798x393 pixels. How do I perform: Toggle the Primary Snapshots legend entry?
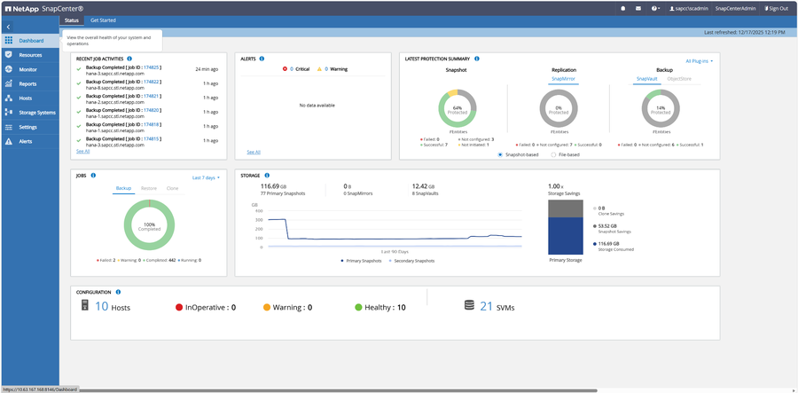pyautogui.click(x=360, y=261)
